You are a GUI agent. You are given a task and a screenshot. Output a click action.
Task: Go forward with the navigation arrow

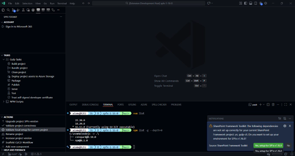coord(88,3)
